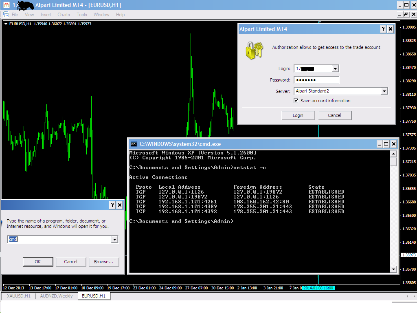The height and width of the screenshot is (313, 417).
Task: Click the Login button in authorization dialog
Action: (x=298, y=115)
